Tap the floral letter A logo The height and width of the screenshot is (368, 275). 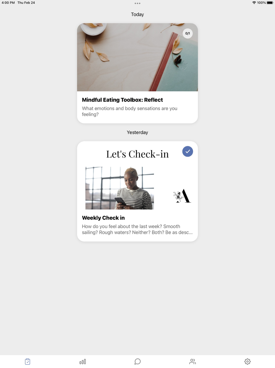(x=182, y=196)
